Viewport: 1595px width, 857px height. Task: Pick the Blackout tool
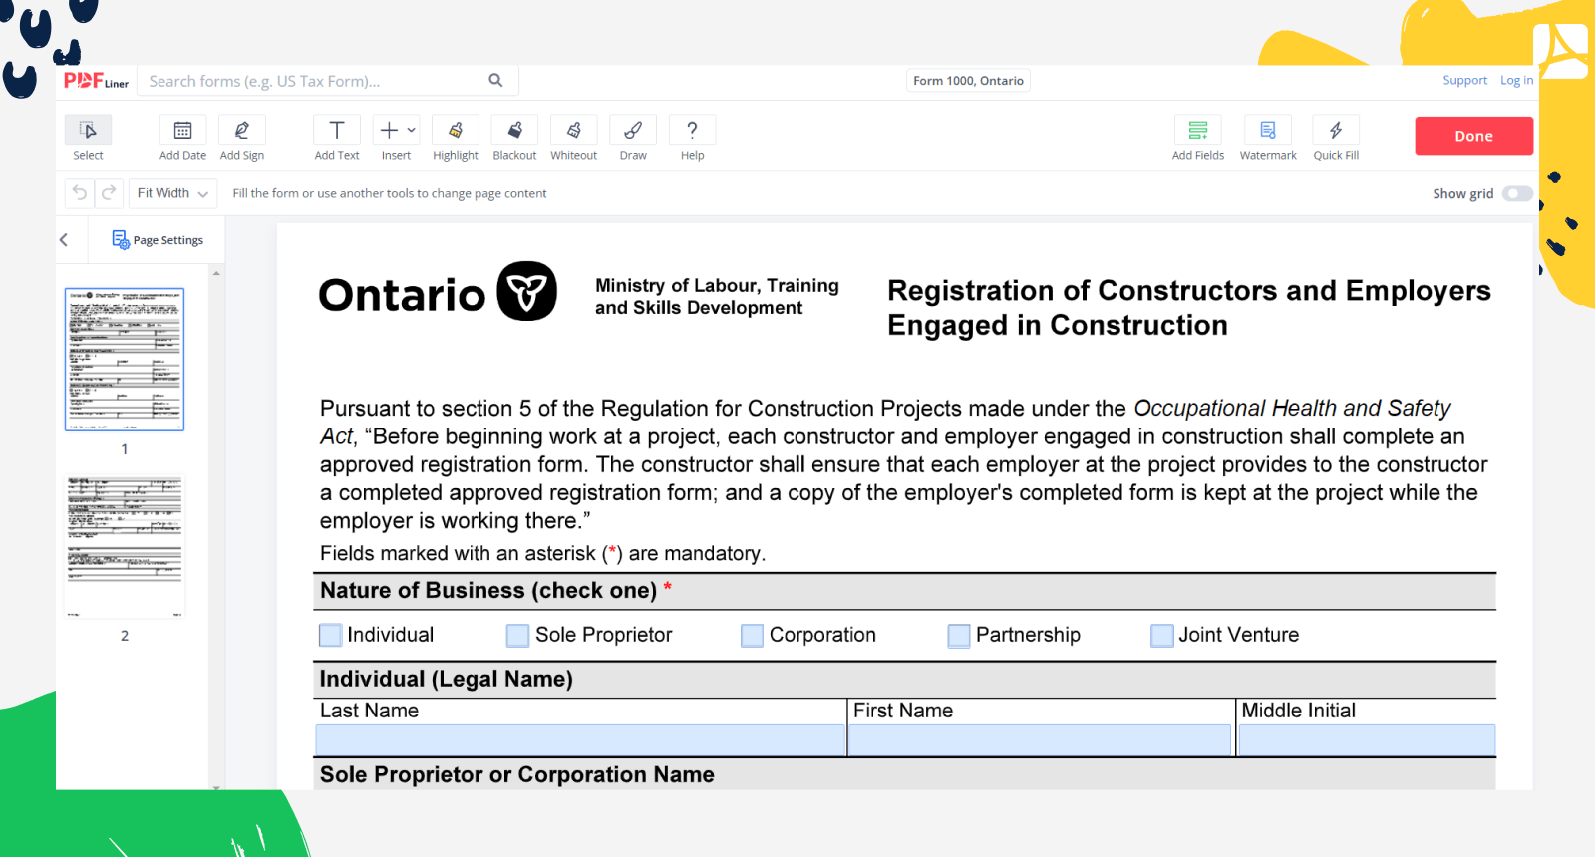514,131
